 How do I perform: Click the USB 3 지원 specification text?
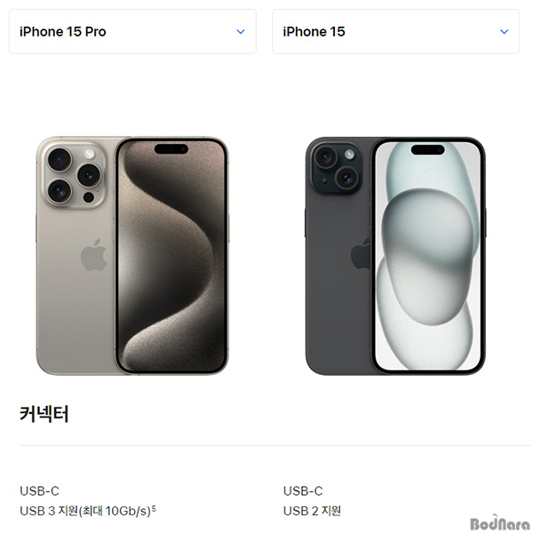point(85,511)
